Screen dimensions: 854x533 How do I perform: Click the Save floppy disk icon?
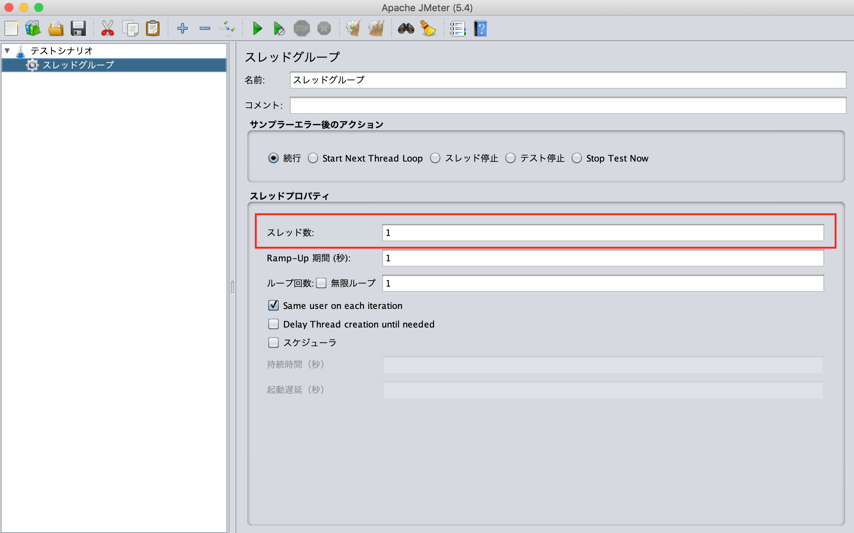pos(78,28)
